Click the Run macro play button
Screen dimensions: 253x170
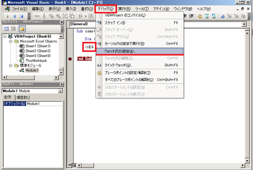[8, 16]
